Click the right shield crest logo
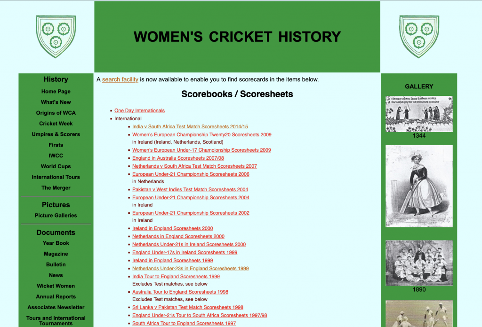This screenshot has width=482, height=327. point(419,36)
